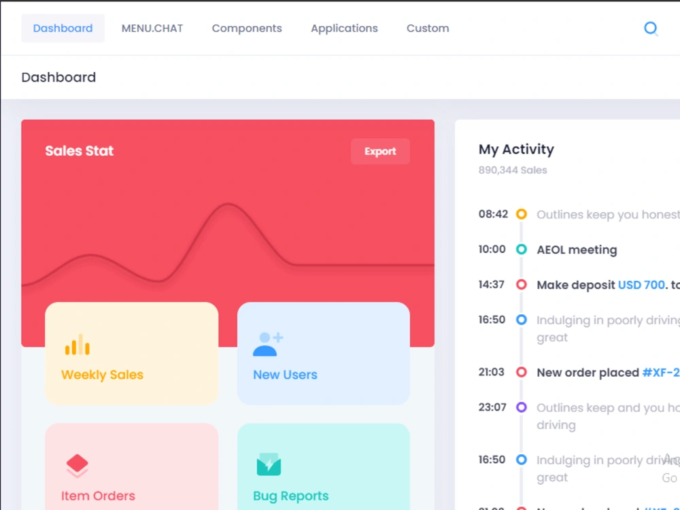
Task: Open the Weekly Sales link
Action: point(103,375)
